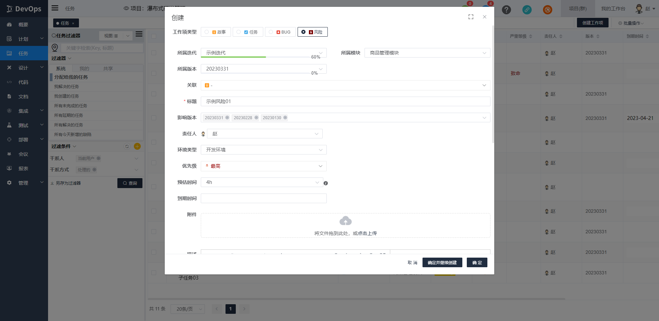Open the 关联 dropdown
The width and height of the screenshot is (659, 321).
pyautogui.click(x=346, y=85)
